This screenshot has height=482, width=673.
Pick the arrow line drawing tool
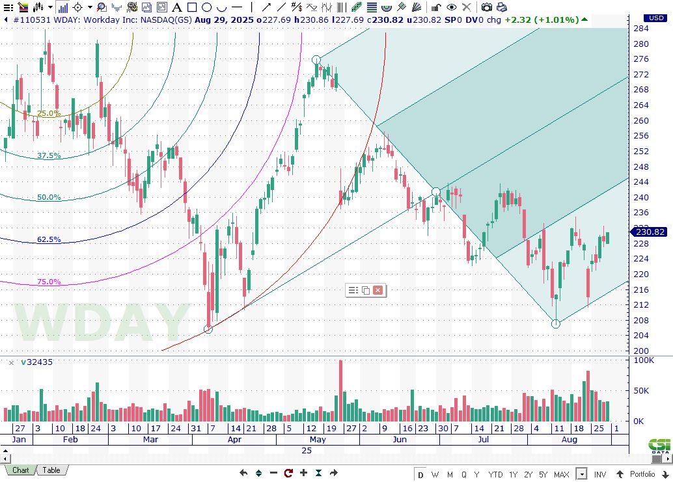pos(266,7)
